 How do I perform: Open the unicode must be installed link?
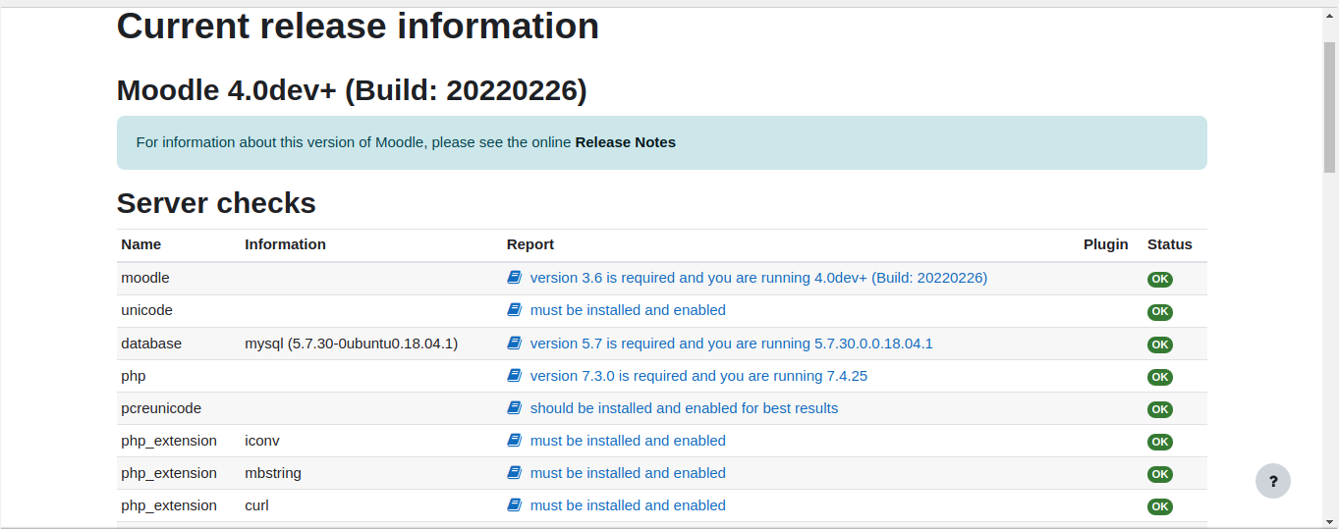click(628, 310)
